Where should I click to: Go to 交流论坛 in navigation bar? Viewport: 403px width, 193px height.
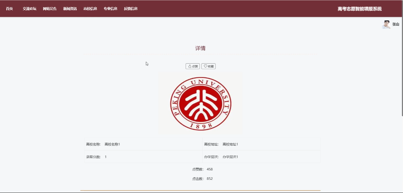pyautogui.click(x=30, y=9)
